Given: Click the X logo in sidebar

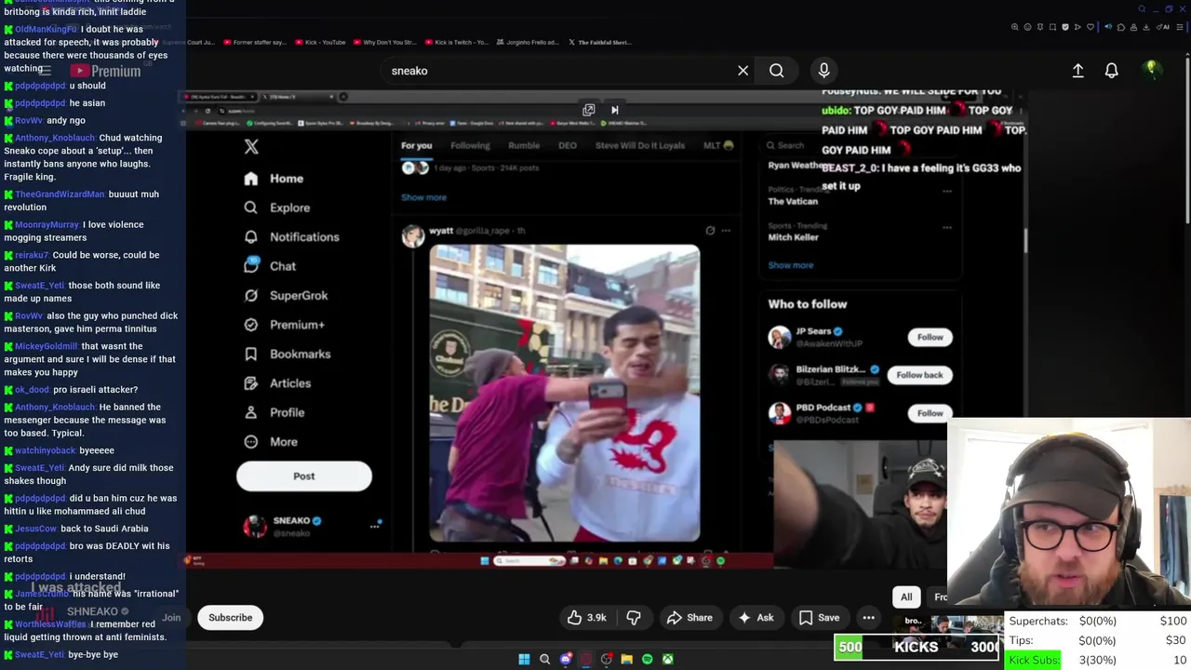Looking at the screenshot, I should (x=251, y=146).
